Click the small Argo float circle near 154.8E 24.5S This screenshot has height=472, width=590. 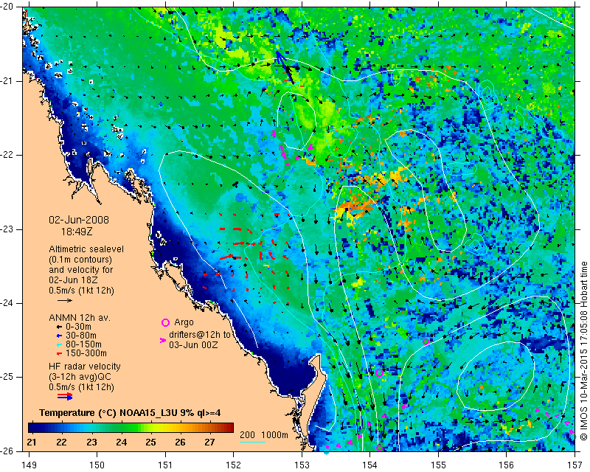pyautogui.click(x=426, y=341)
